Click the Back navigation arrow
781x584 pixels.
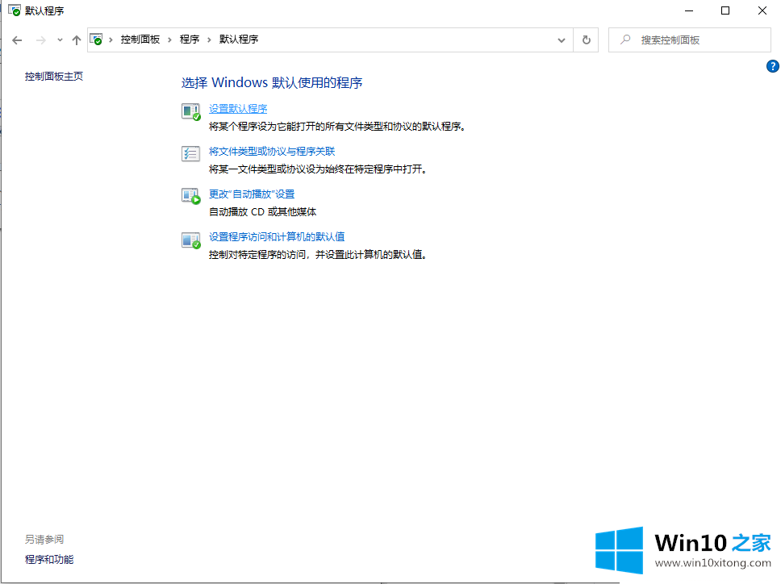click(17, 40)
